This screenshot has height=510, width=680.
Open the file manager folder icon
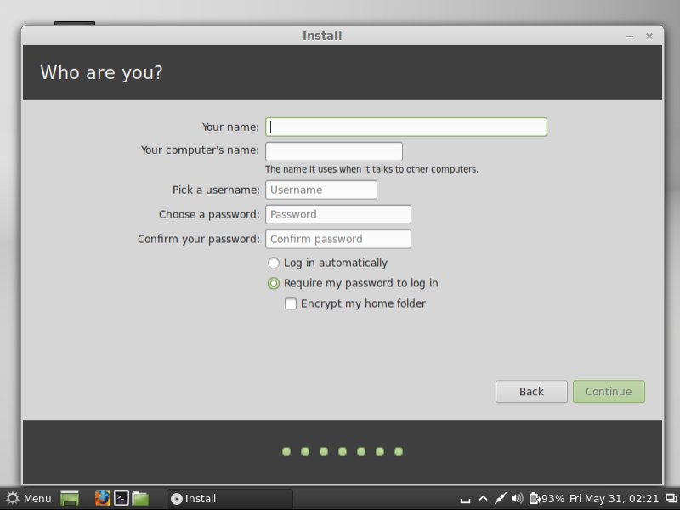click(x=140, y=498)
